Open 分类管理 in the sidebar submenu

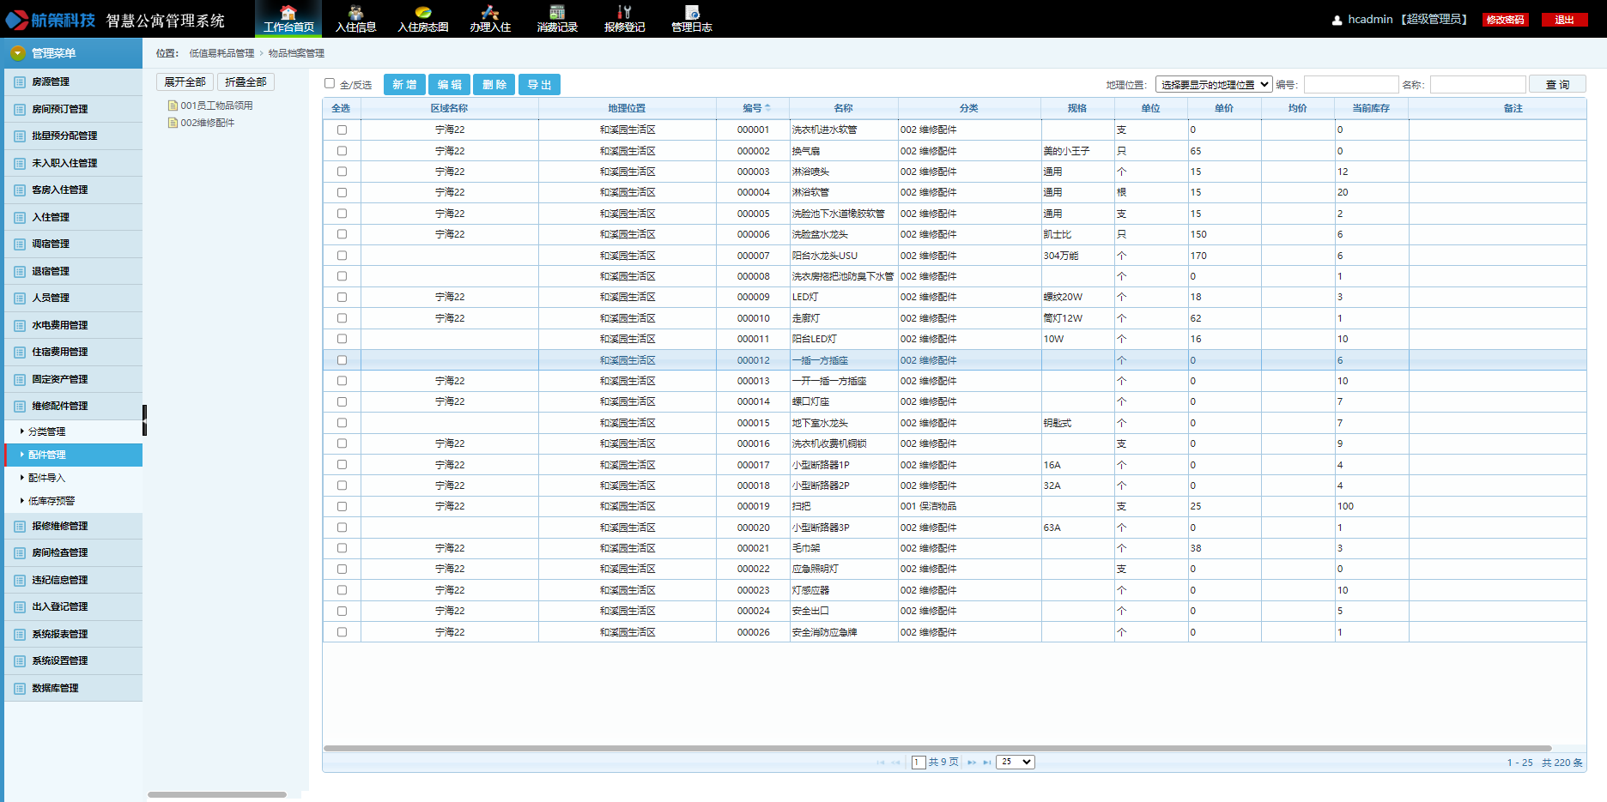tap(47, 431)
